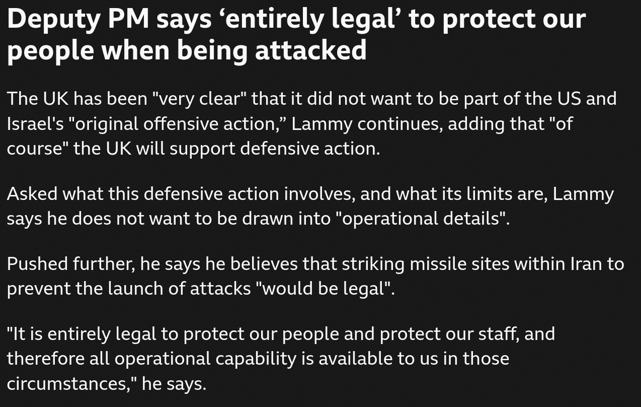This screenshot has height=407, width=641.
Task: Click the first paragraph about UK's position
Action: pyautogui.click(x=311, y=123)
